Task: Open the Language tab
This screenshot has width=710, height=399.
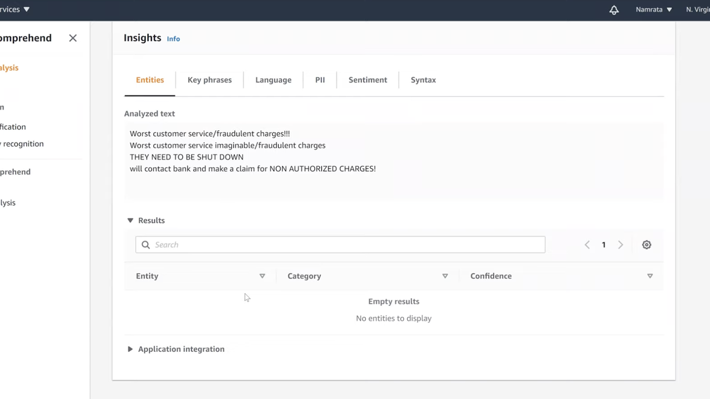Action: (x=273, y=80)
